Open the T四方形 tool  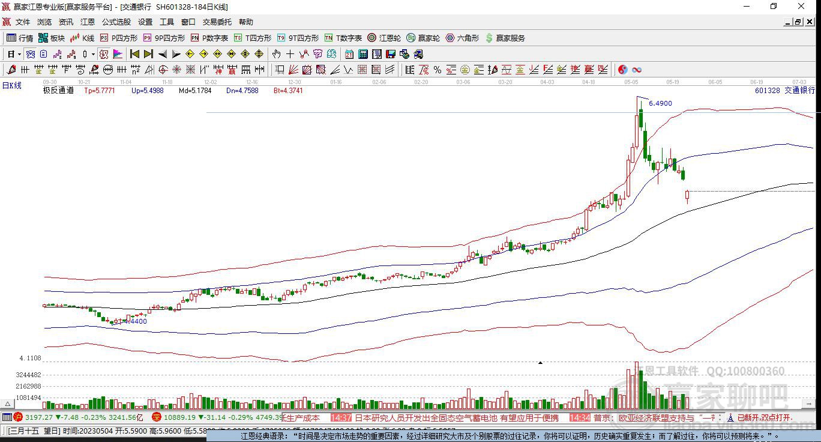[x=253, y=38]
